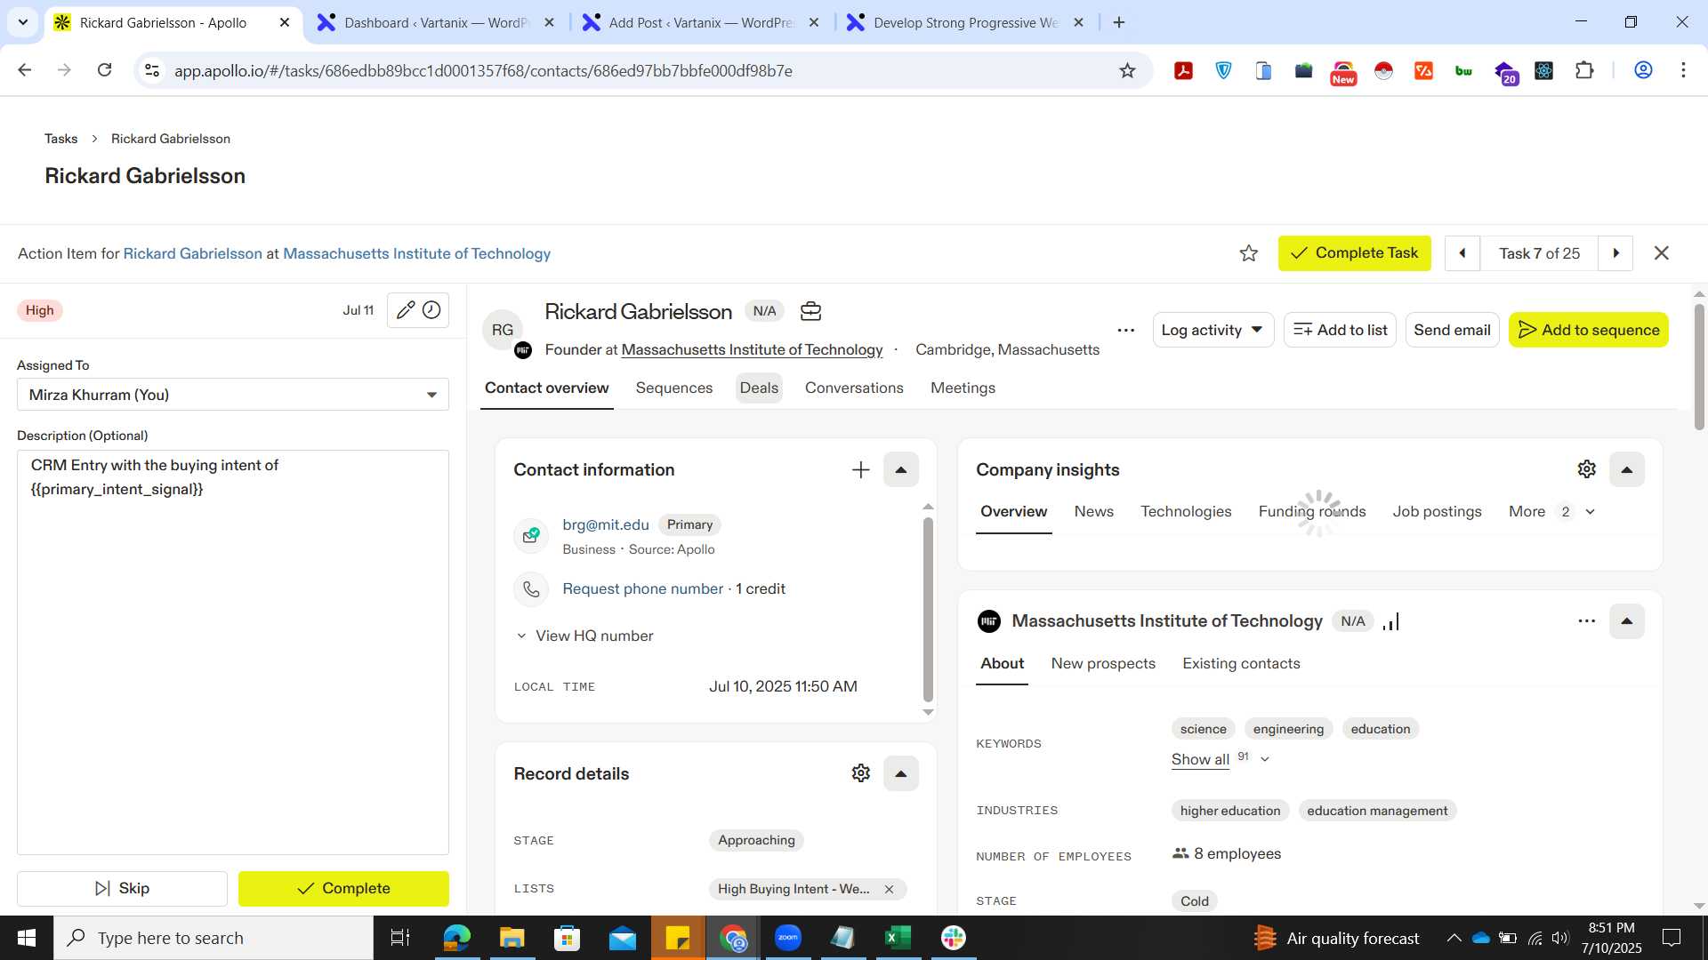1708x960 pixels.
Task: Go to next task arrow
Action: tap(1615, 253)
